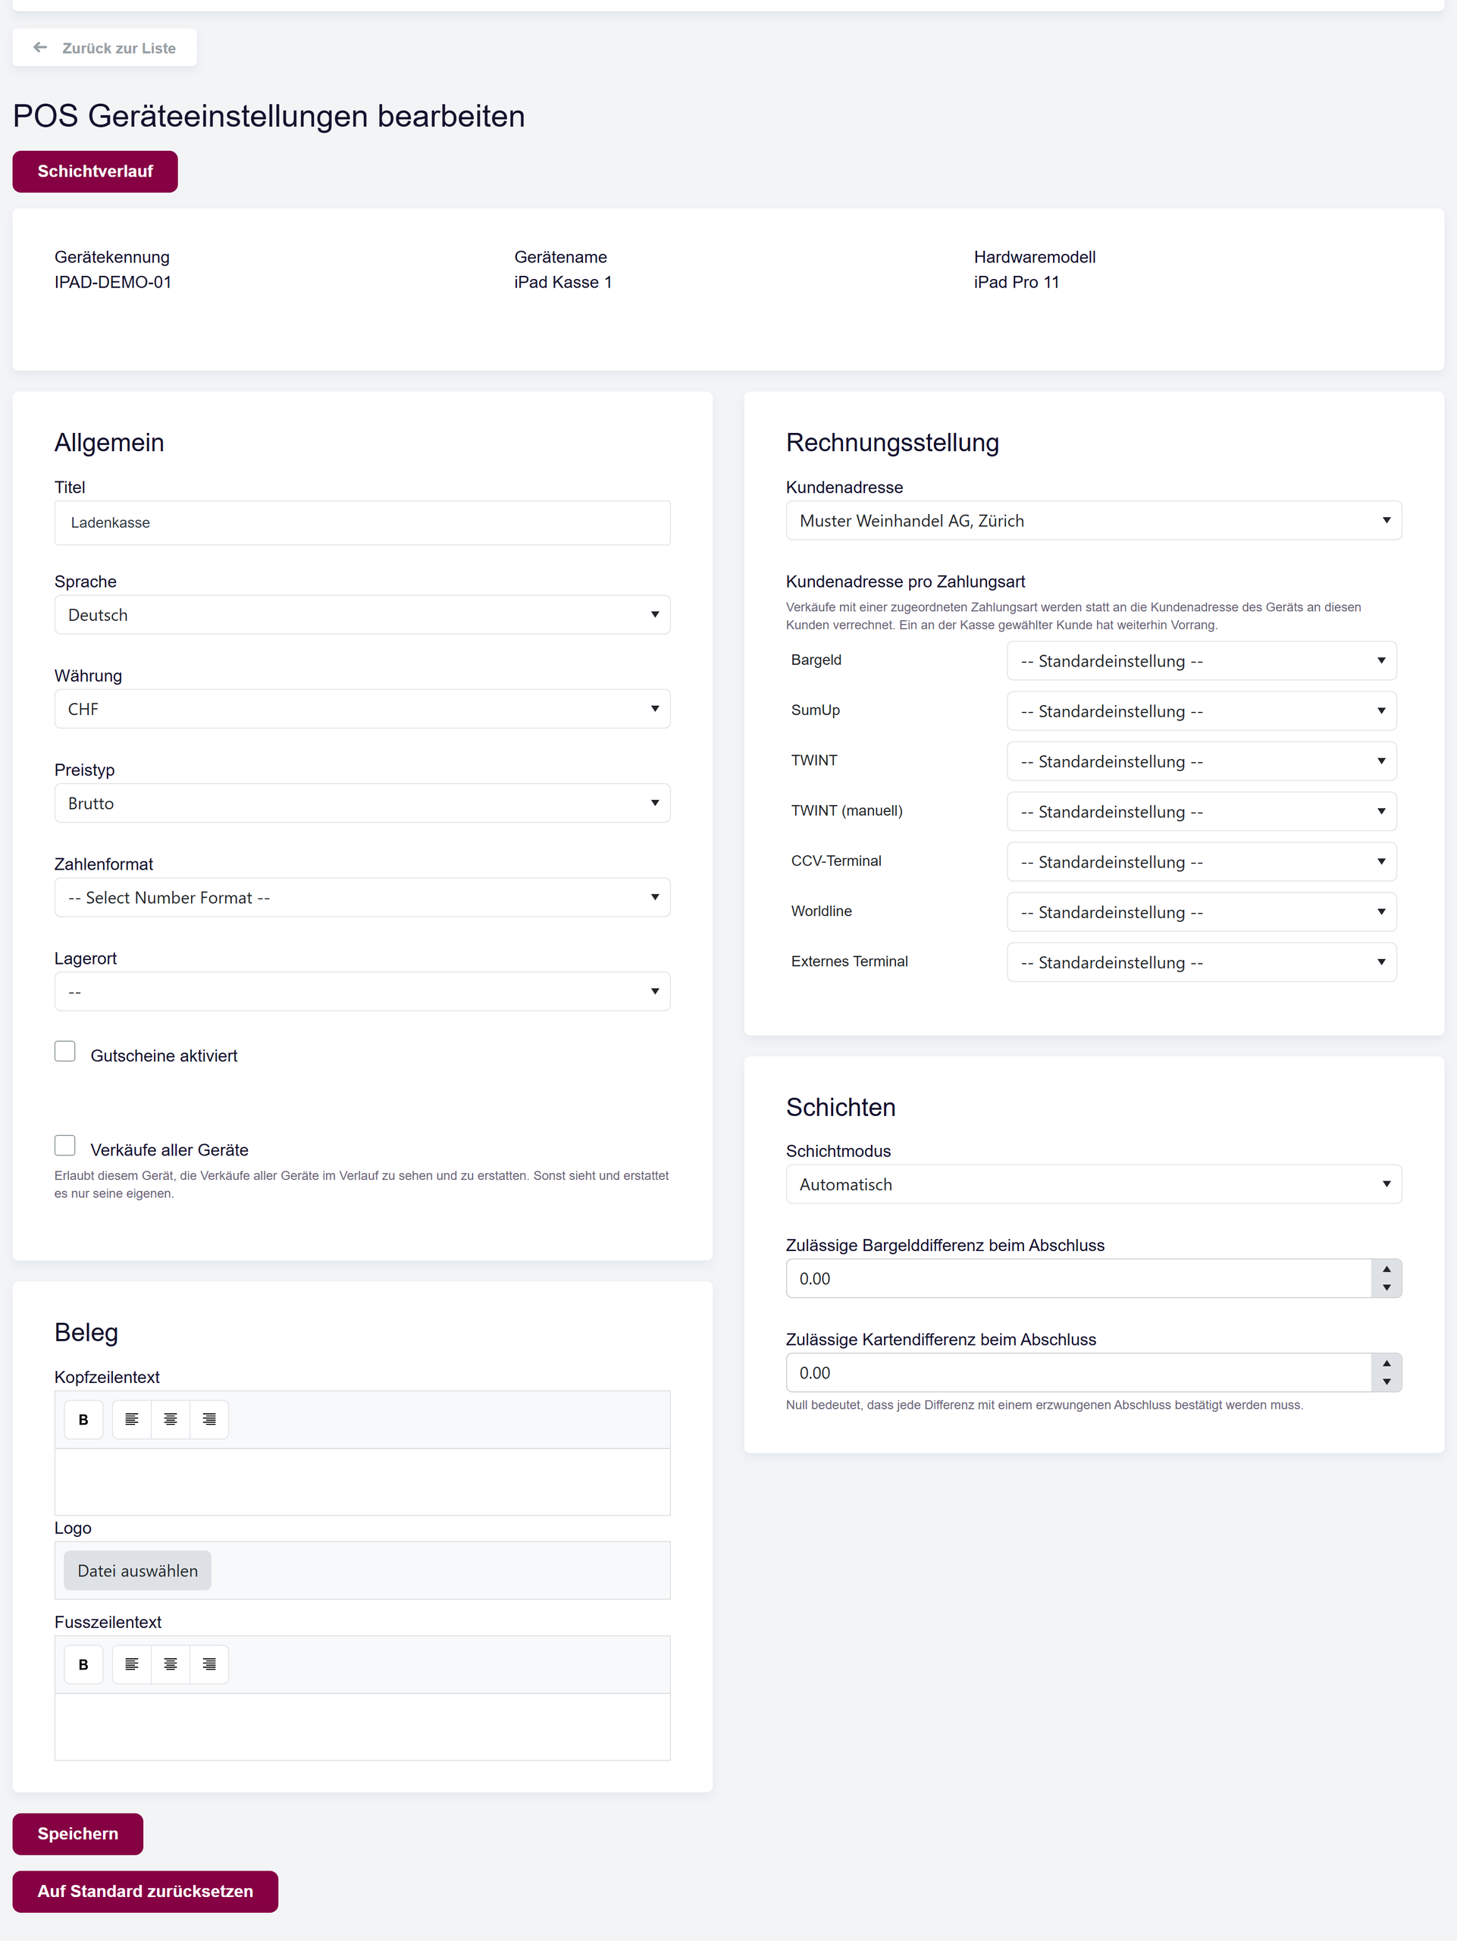Center align in Kopfzeilentext editor
This screenshot has height=1941, width=1457.
[170, 1419]
